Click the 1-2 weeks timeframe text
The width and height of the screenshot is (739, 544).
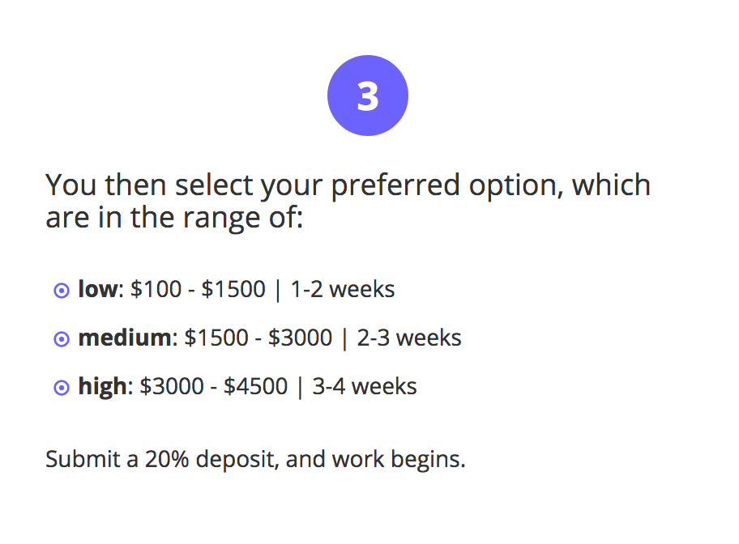coord(343,289)
